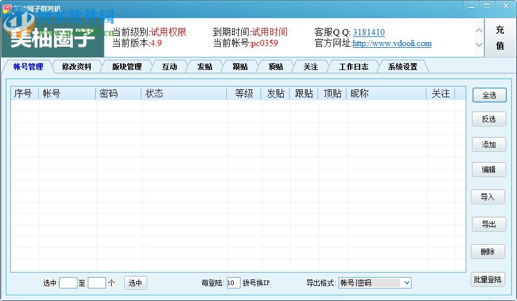This screenshot has height=301, width=517.
Task: Sort by the 密码 column header
Action: pyautogui.click(x=119, y=94)
